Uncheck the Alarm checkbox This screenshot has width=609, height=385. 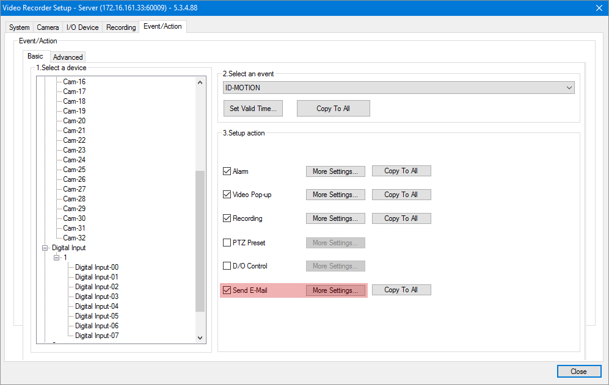tap(227, 171)
